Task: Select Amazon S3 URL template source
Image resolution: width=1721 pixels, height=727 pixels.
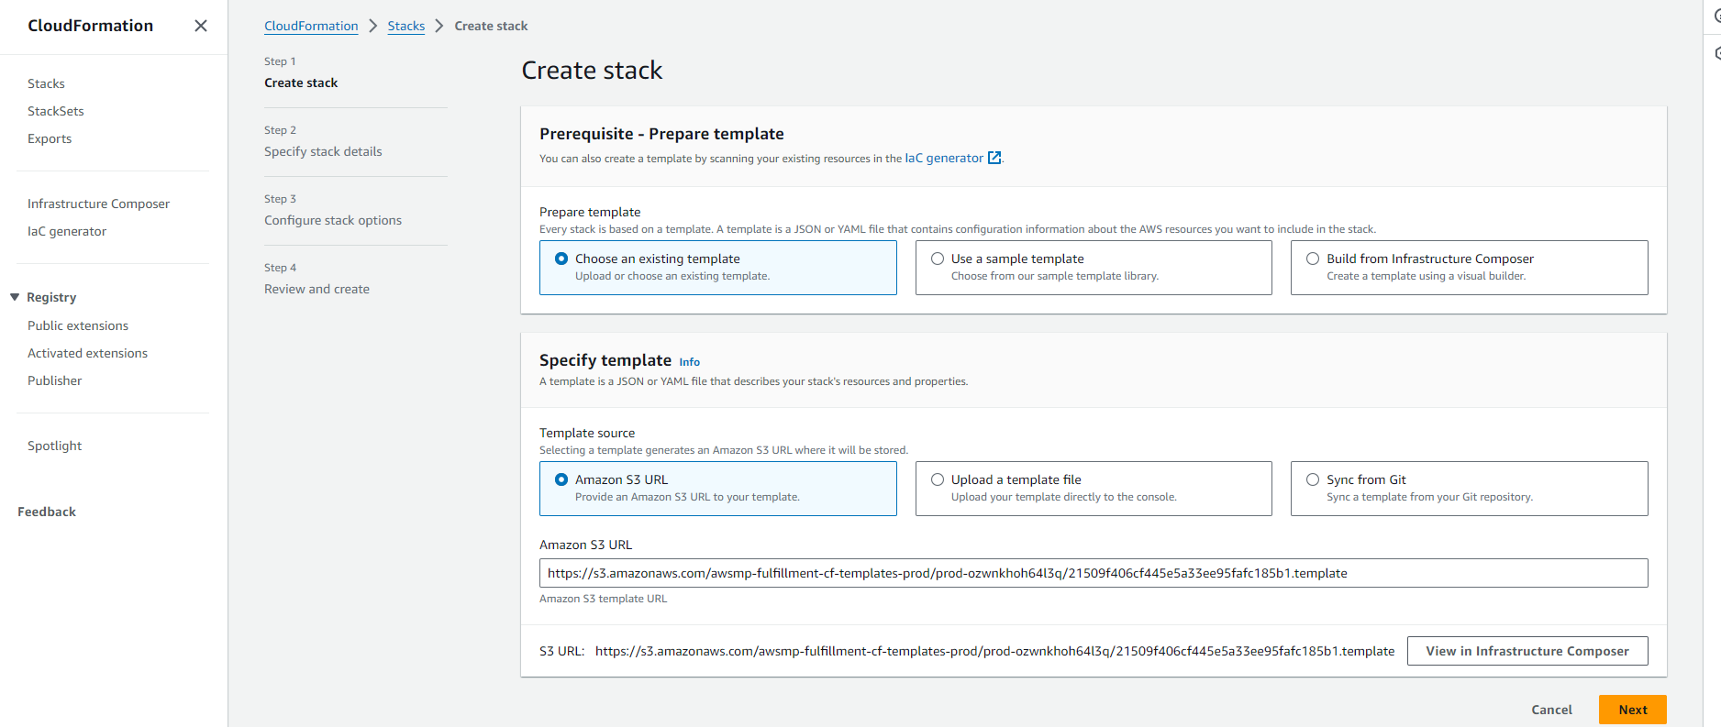Action: click(x=717, y=489)
